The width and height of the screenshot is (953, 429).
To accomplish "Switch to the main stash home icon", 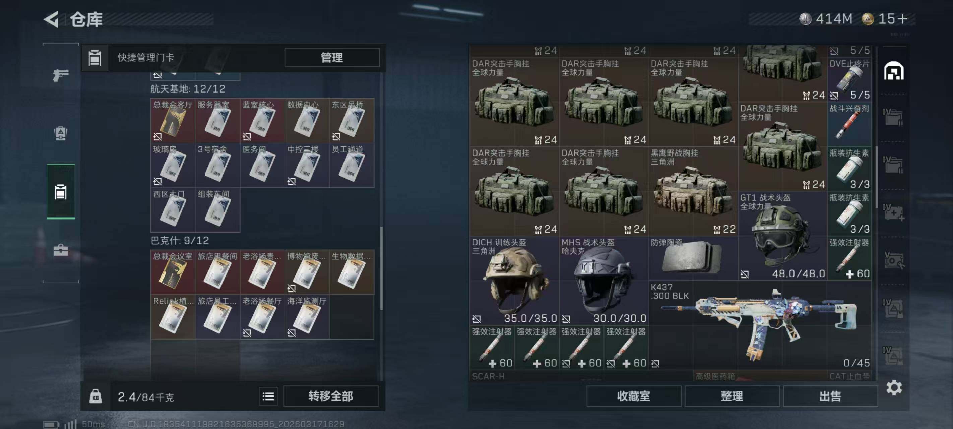I will tap(894, 71).
